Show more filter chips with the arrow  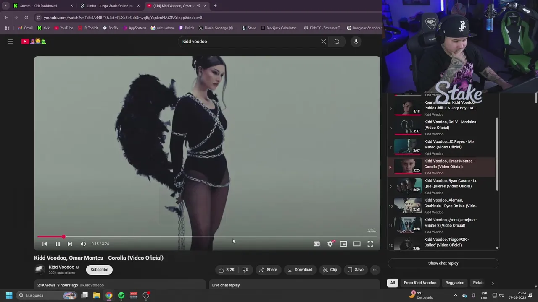493,283
